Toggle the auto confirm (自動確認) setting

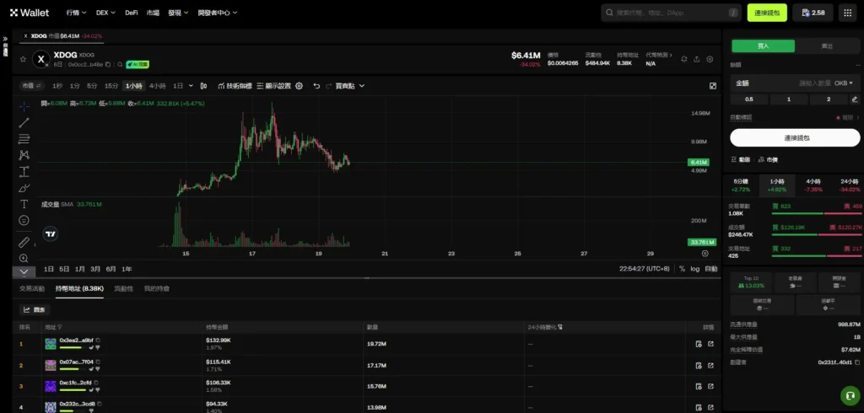coord(846,117)
